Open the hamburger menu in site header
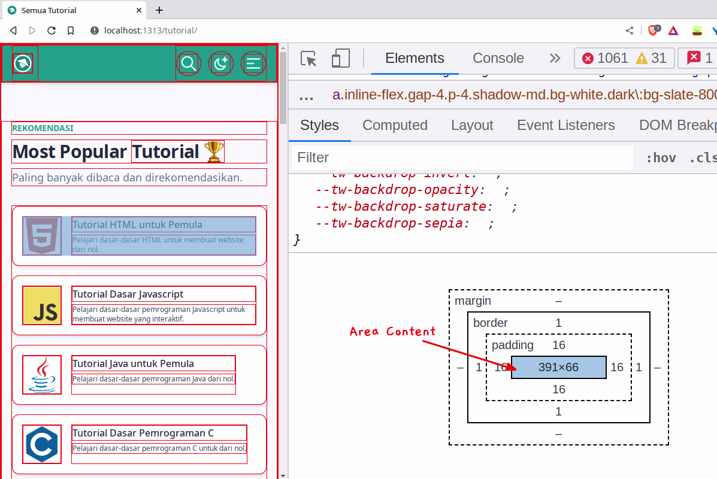717x479 pixels. pyautogui.click(x=253, y=63)
